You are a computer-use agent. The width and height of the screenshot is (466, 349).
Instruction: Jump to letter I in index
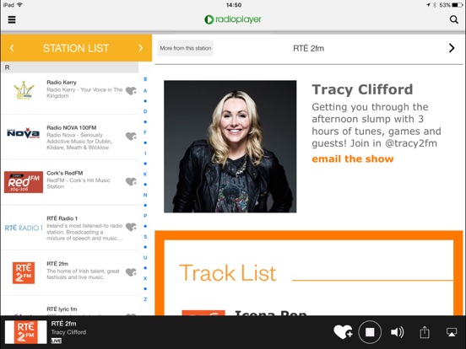(x=145, y=153)
